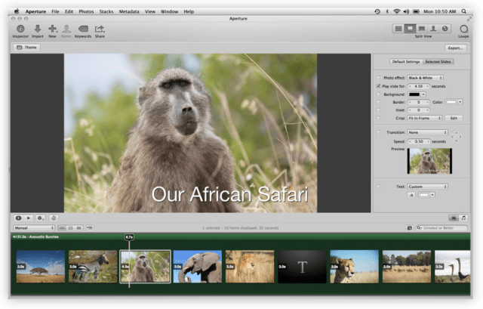Click the list view icon in browser bar
Image resolution: width=483 pixels, height=309 pixels.
[x=78, y=228]
